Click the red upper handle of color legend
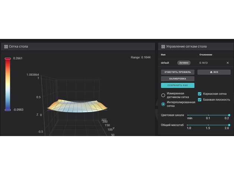This screenshot has height=175, width=234. click(8, 59)
